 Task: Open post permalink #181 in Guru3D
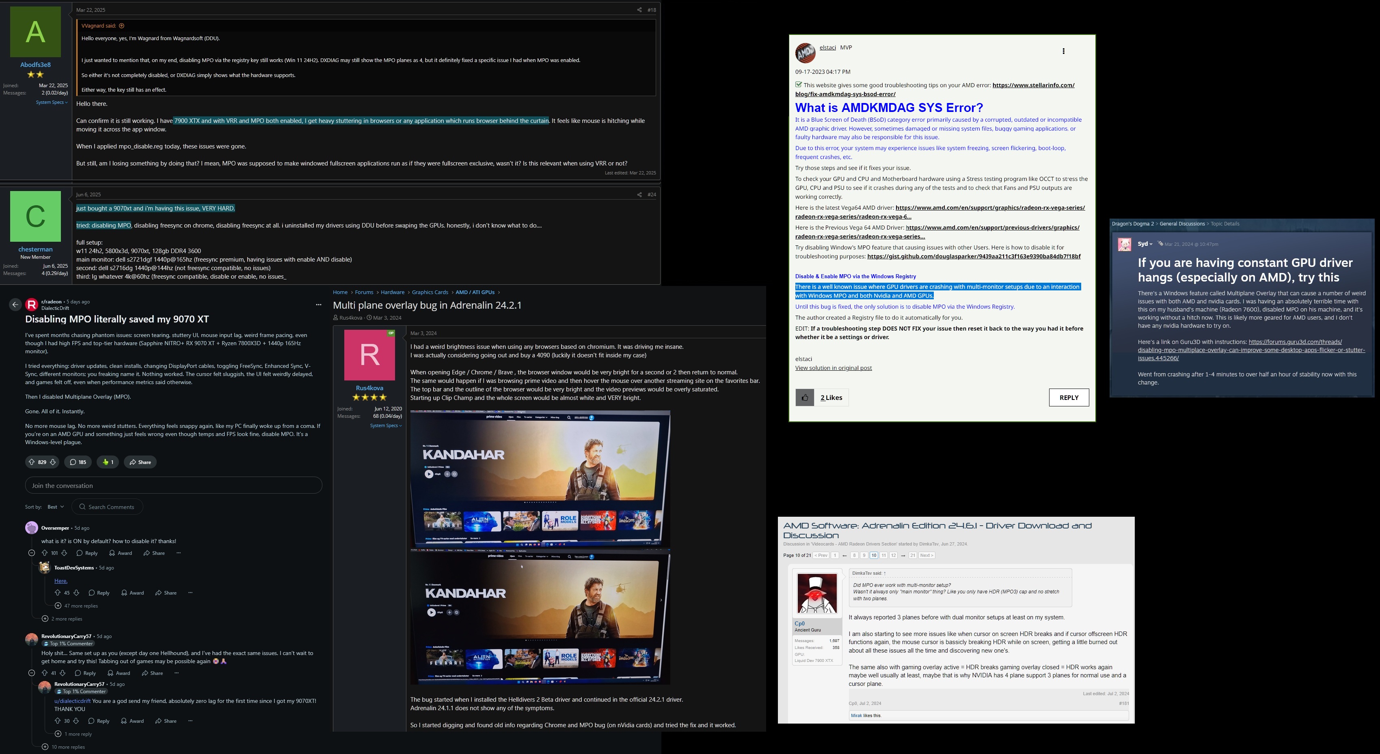pyautogui.click(x=1123, y=703)
